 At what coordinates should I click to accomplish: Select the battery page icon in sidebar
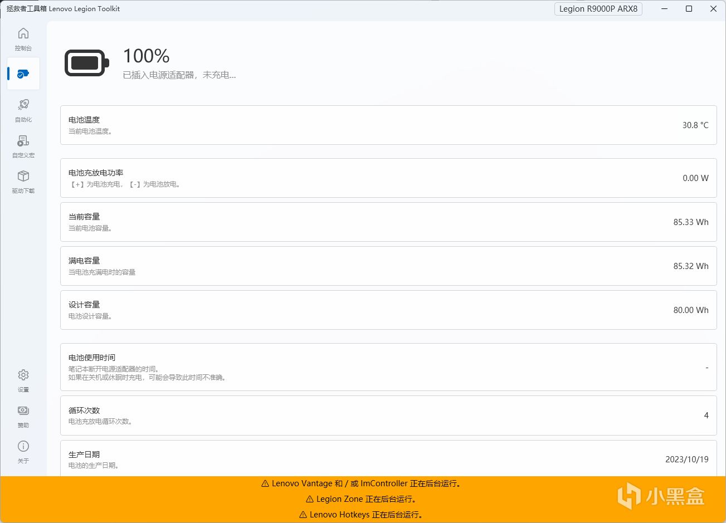[x=23, y=74]
